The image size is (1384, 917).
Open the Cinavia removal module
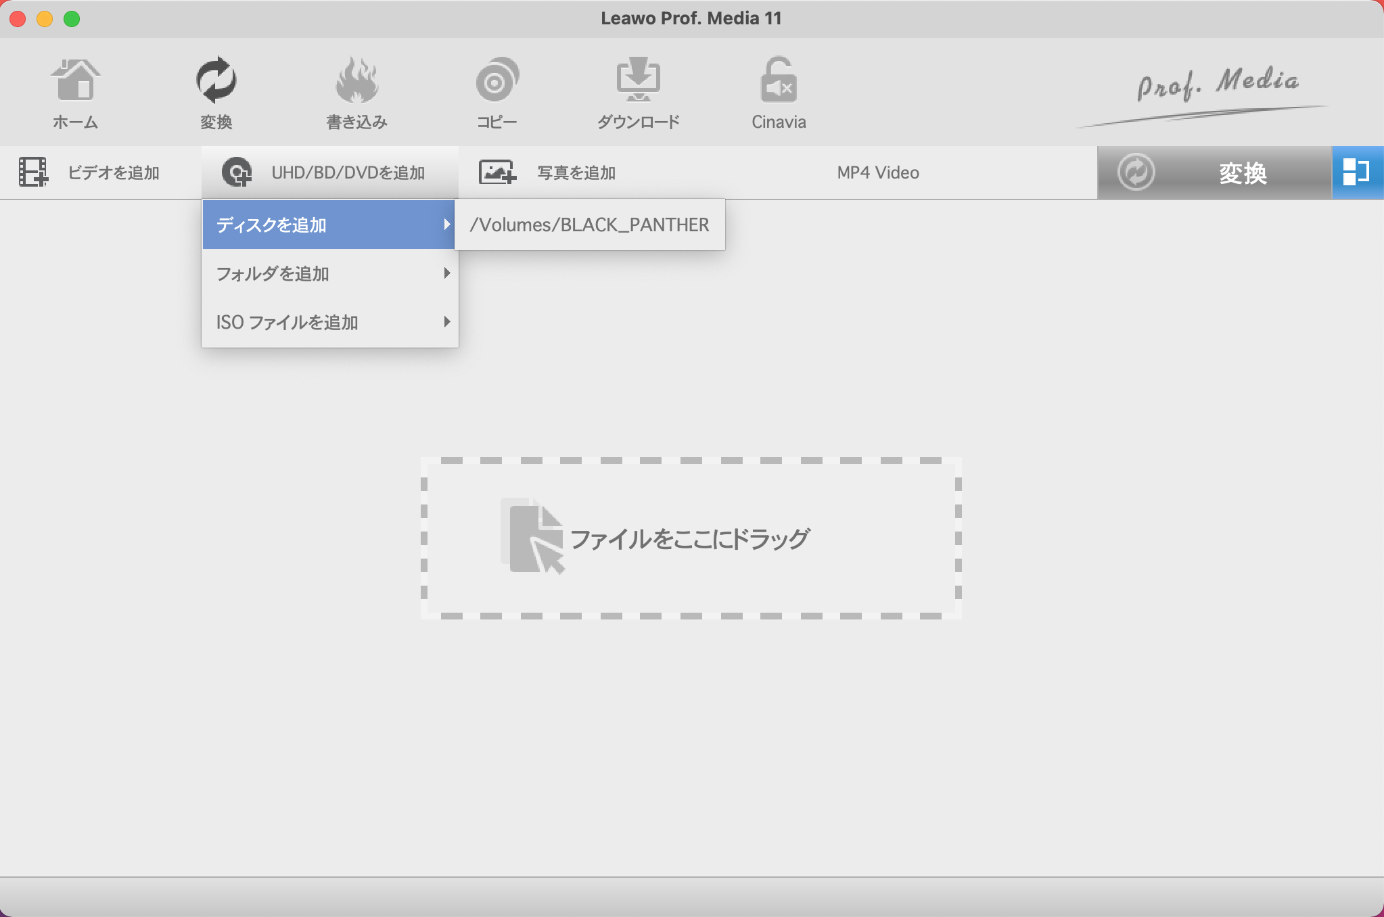click(779, 93)
